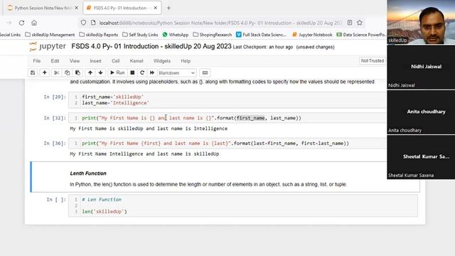Click output text 'My First Name is skilledUp'
Screen dimensions: 455x256
[149, 128]
